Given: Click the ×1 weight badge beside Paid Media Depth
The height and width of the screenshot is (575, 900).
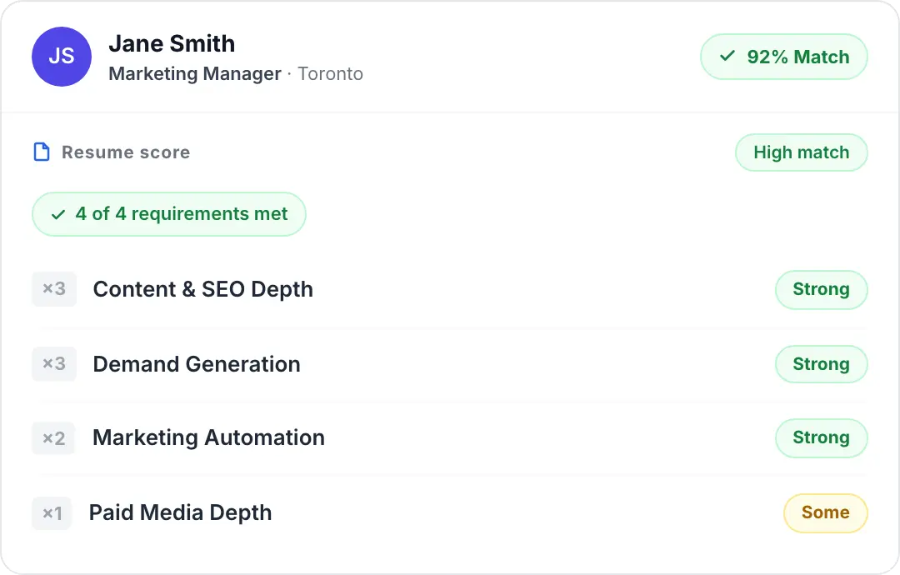Looking at the screenshot, I should tap(52, 512).
